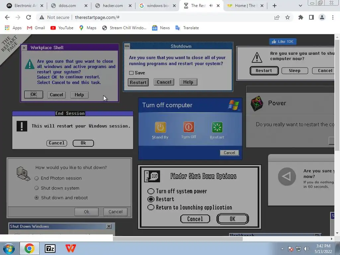
Task: Open the Chrome side panel icon
Action: 311,17
